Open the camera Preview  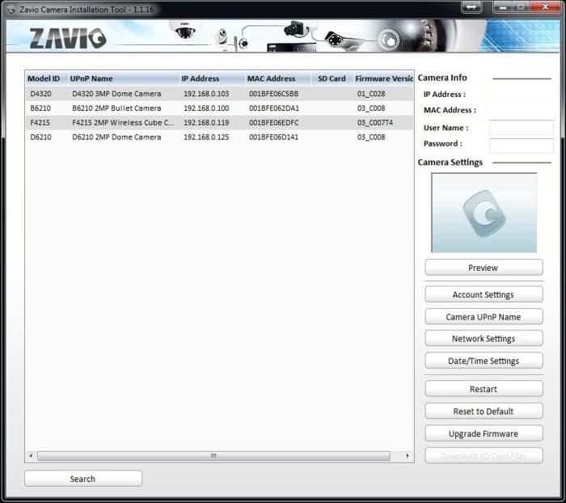coord(484,268)
